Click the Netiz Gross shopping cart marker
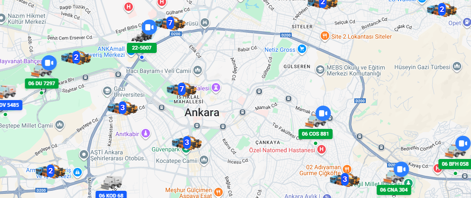 click(302, 49)
